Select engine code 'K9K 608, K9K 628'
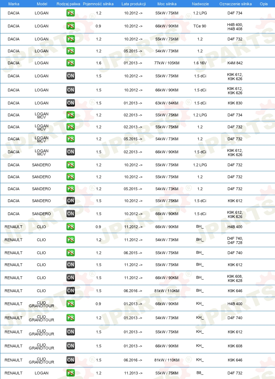 pos(235,278)
